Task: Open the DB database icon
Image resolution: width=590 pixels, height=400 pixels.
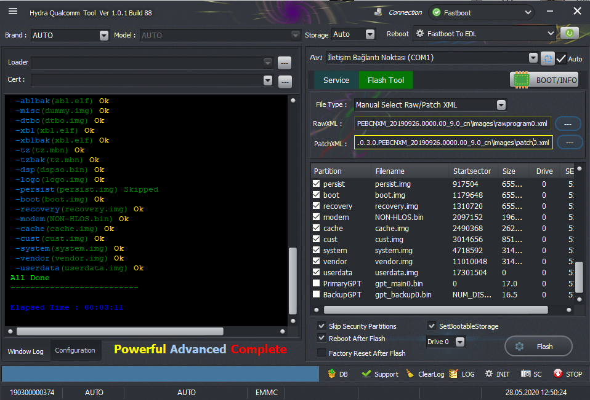Action: pos(331,374)
